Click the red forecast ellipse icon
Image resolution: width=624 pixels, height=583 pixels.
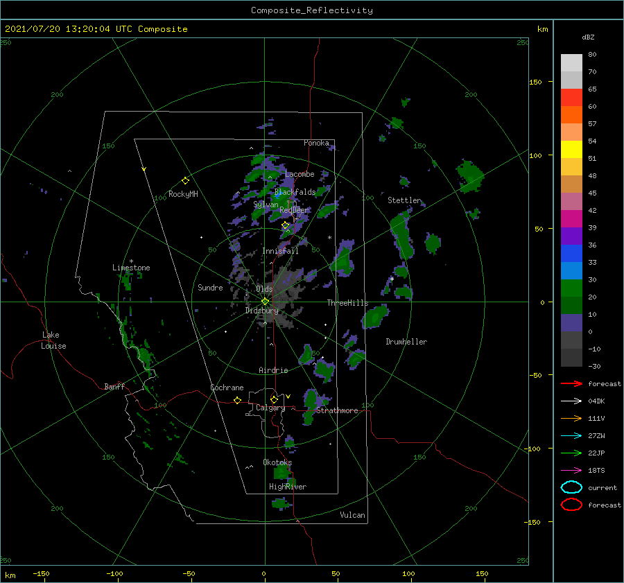click(571, 505)
